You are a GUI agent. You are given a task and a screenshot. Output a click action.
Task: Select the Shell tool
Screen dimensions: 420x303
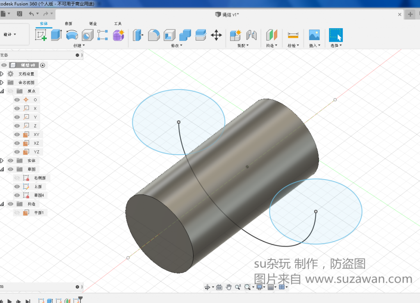(169, 35)
